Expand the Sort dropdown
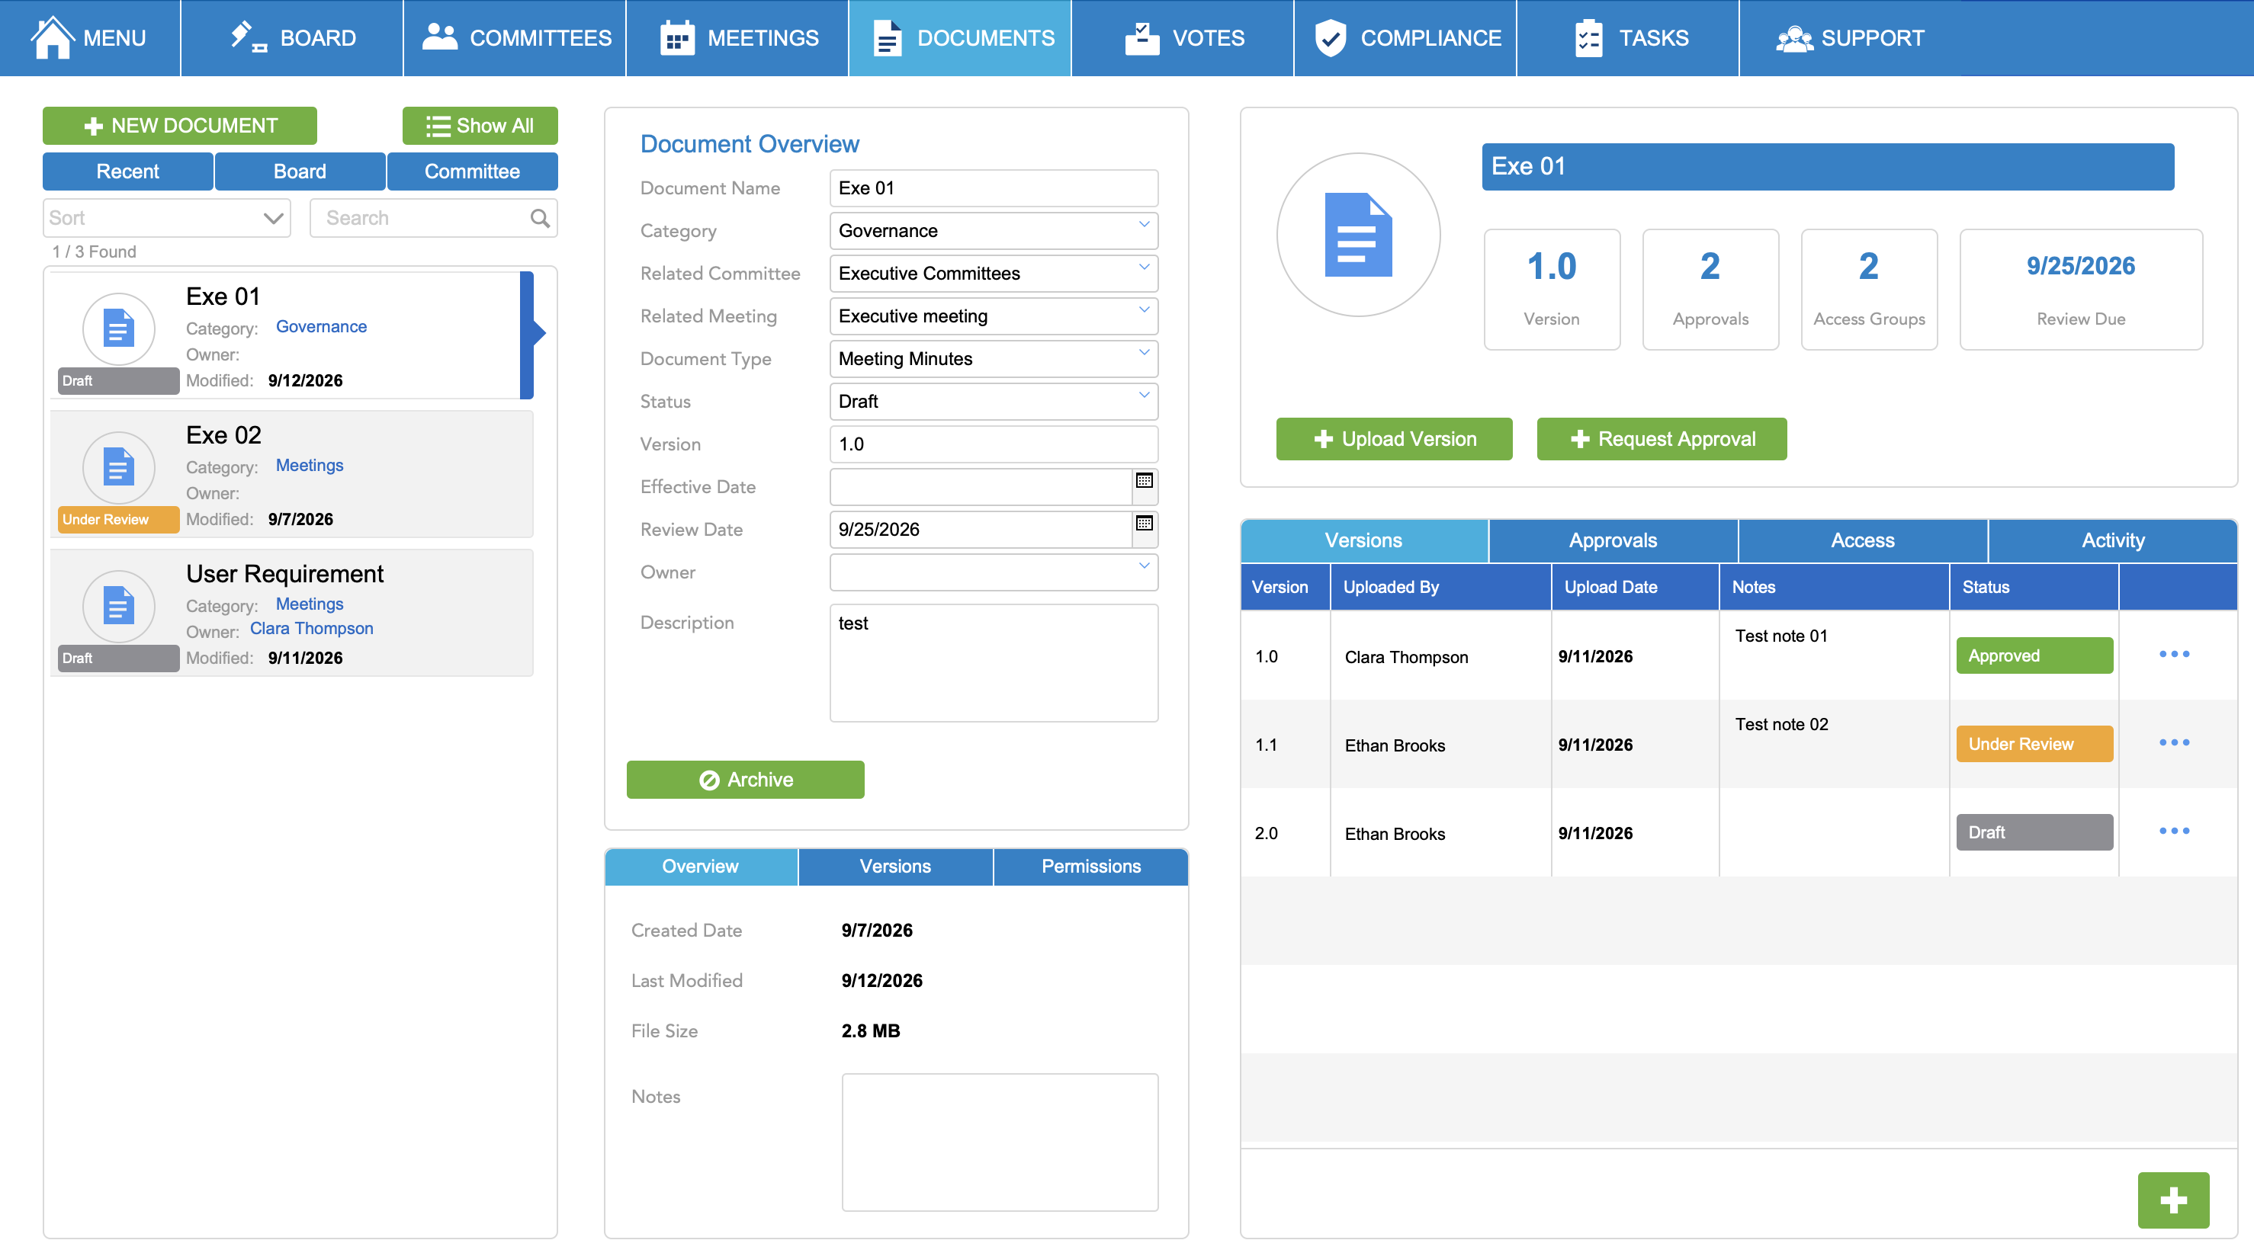The image size is (2254, 1253). coord(166,218)
